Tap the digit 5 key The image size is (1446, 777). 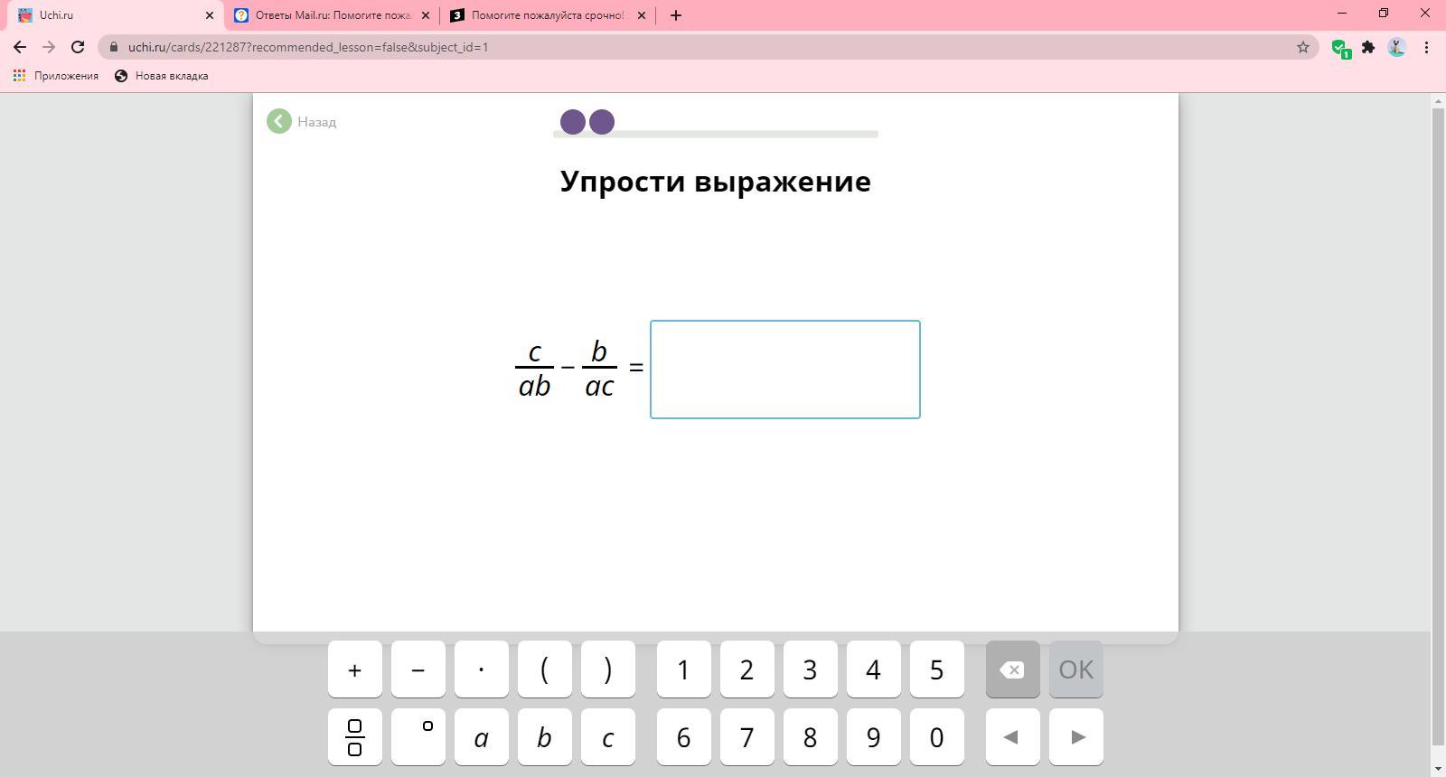click(x=937, y=669)
